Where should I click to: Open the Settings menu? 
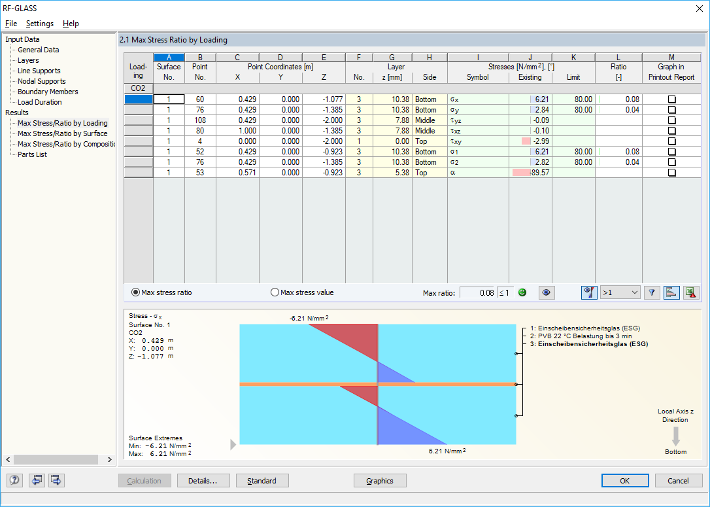coord(40,24)
